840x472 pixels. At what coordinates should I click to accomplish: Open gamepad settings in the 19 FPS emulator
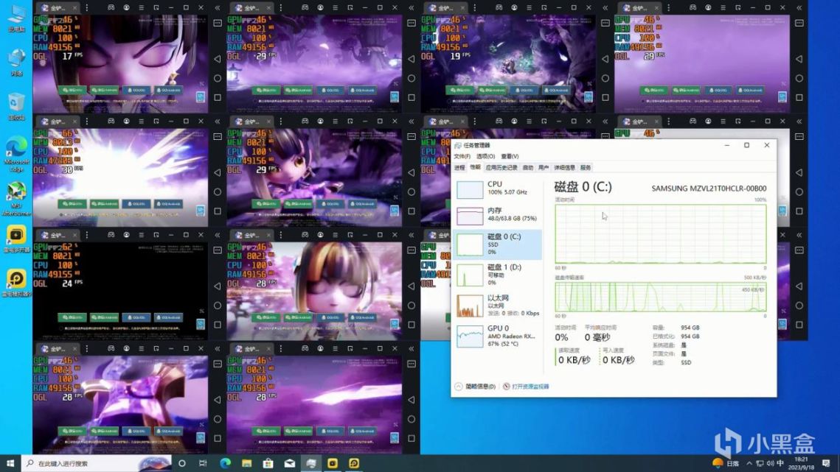point(499,8)
